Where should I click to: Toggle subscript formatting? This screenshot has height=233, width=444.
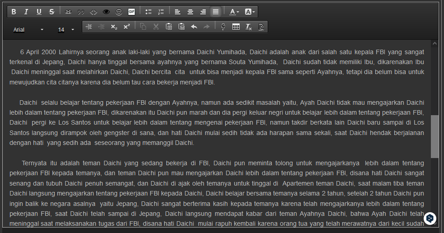(114, 27)
